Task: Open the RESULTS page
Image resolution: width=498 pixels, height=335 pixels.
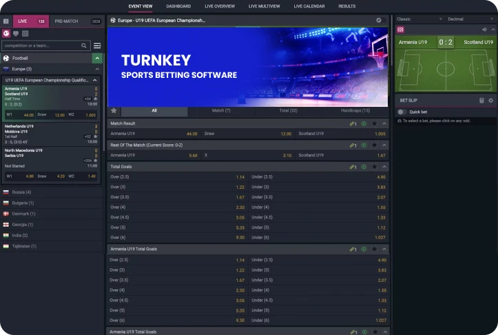Action: click(347, 6)
